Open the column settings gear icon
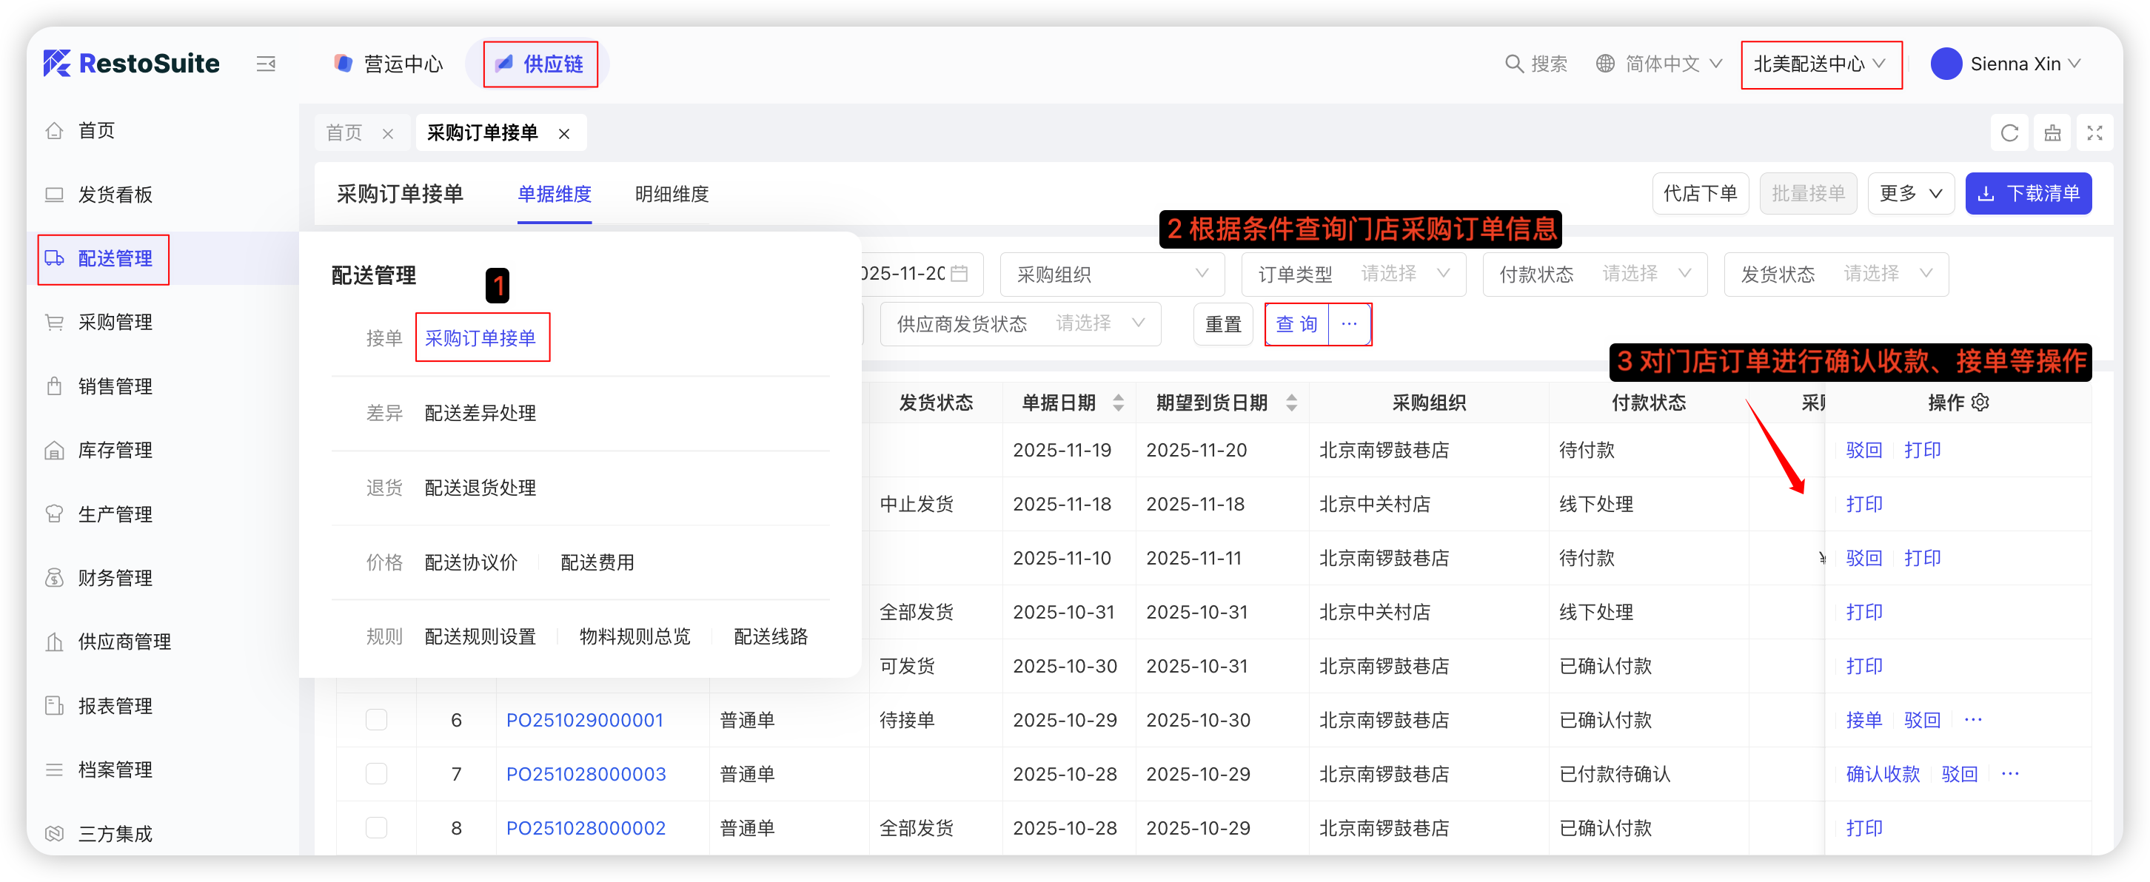Screen dimensions: 2150x882 [x=1980, y=403]
